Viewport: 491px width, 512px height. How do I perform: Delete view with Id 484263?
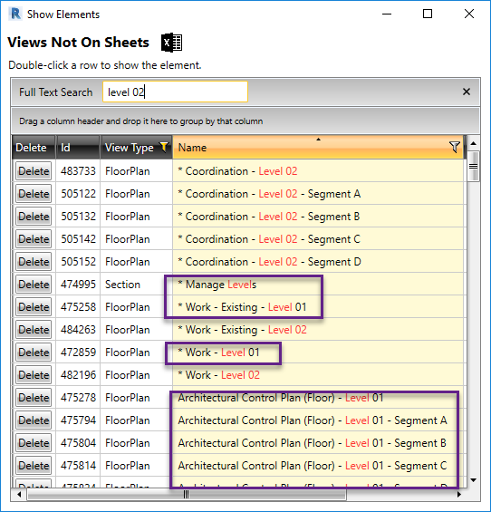point(34,330)
